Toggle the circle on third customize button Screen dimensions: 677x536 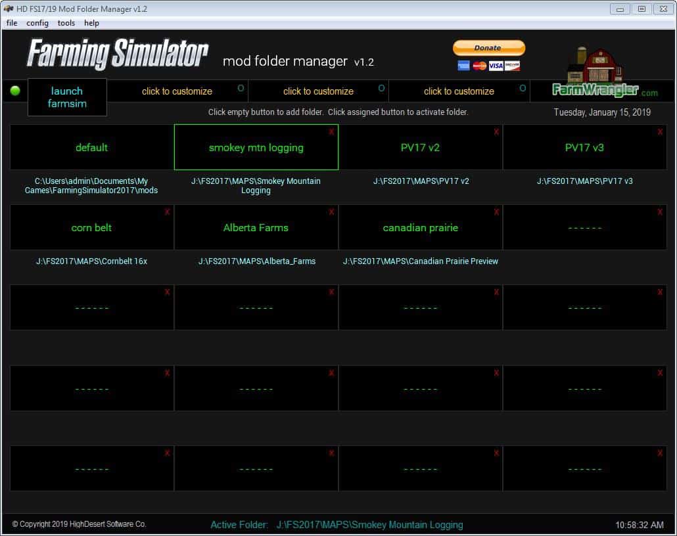click(523, 88)
